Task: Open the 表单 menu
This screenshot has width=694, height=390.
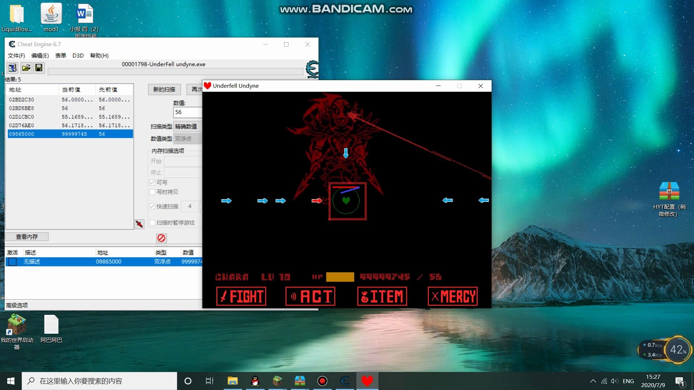Action: coord(60,56)
